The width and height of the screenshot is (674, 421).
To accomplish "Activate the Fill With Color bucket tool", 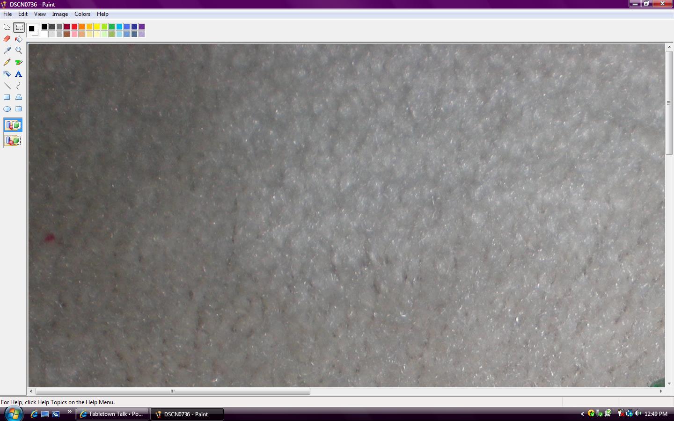I will pos(19,39).
